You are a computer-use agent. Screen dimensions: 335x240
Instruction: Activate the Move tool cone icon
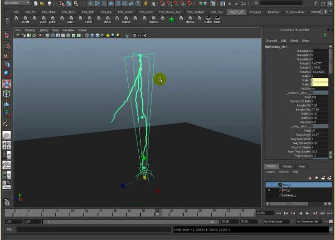[7, 65]
